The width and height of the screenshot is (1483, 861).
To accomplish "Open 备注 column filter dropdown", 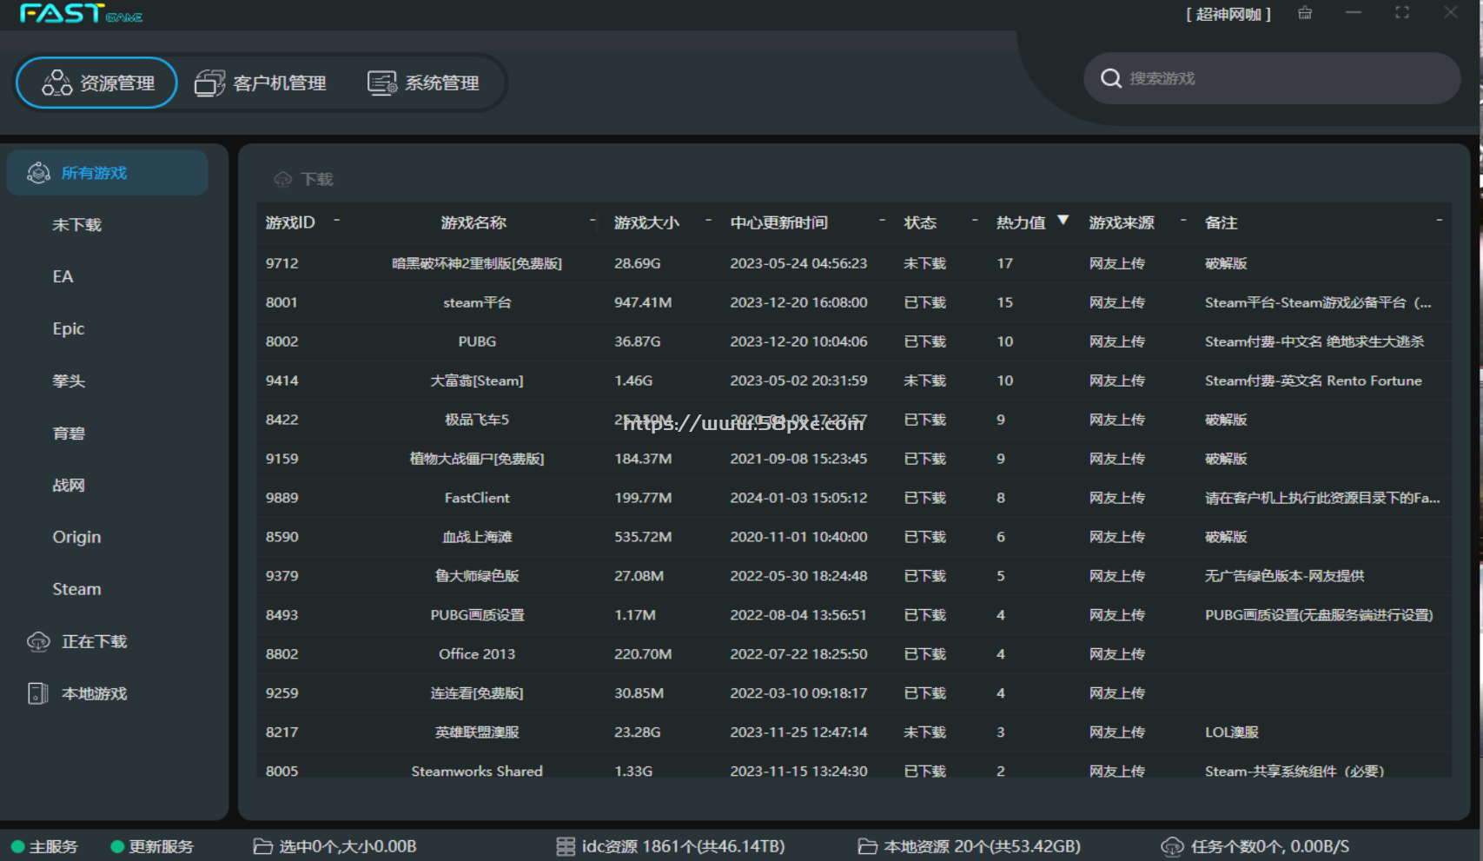I will pos(1440,221).
